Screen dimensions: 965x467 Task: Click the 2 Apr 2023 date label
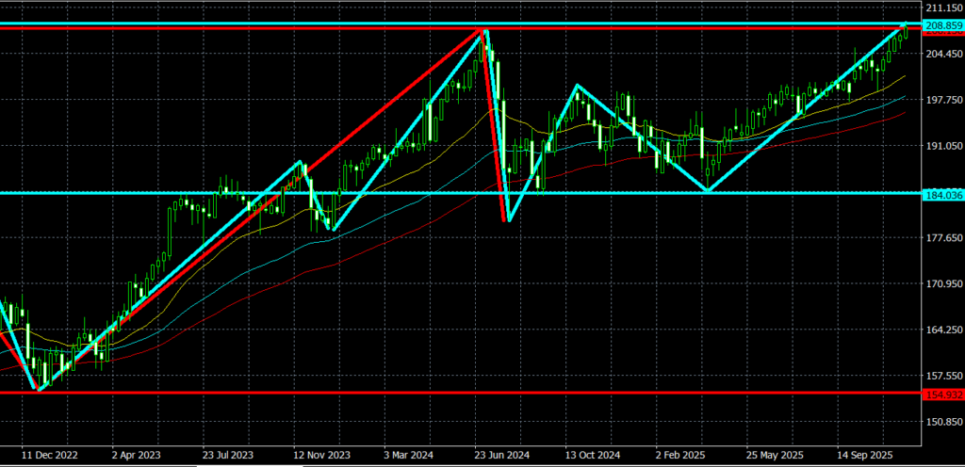pyautogui.click(x=135, y=455)
